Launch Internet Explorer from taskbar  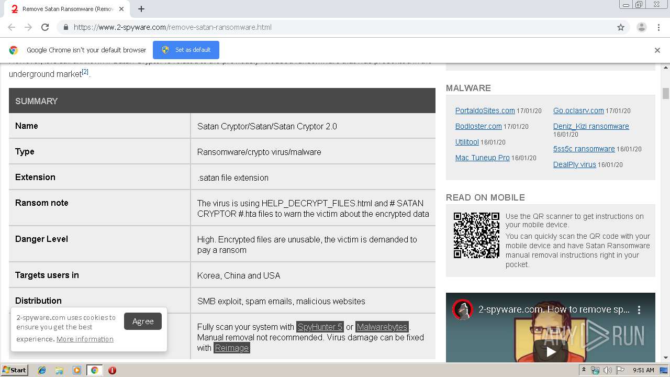[42, 370]
